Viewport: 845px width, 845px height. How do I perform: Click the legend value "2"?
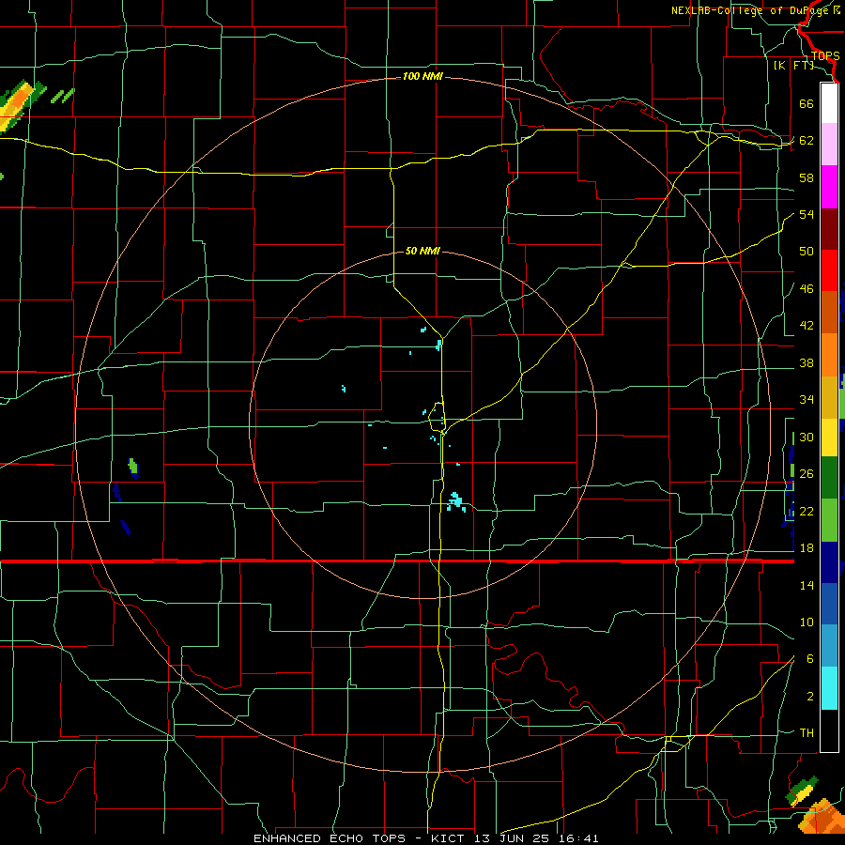(810, 697)
